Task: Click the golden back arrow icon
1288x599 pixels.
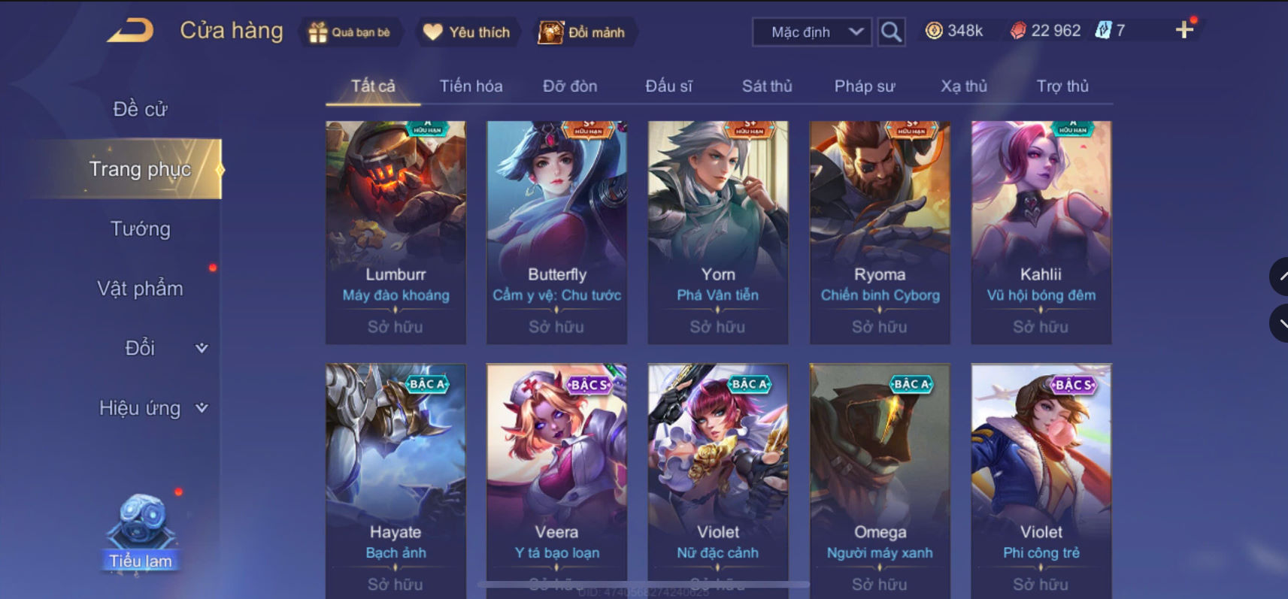Action: coord(131,31)
